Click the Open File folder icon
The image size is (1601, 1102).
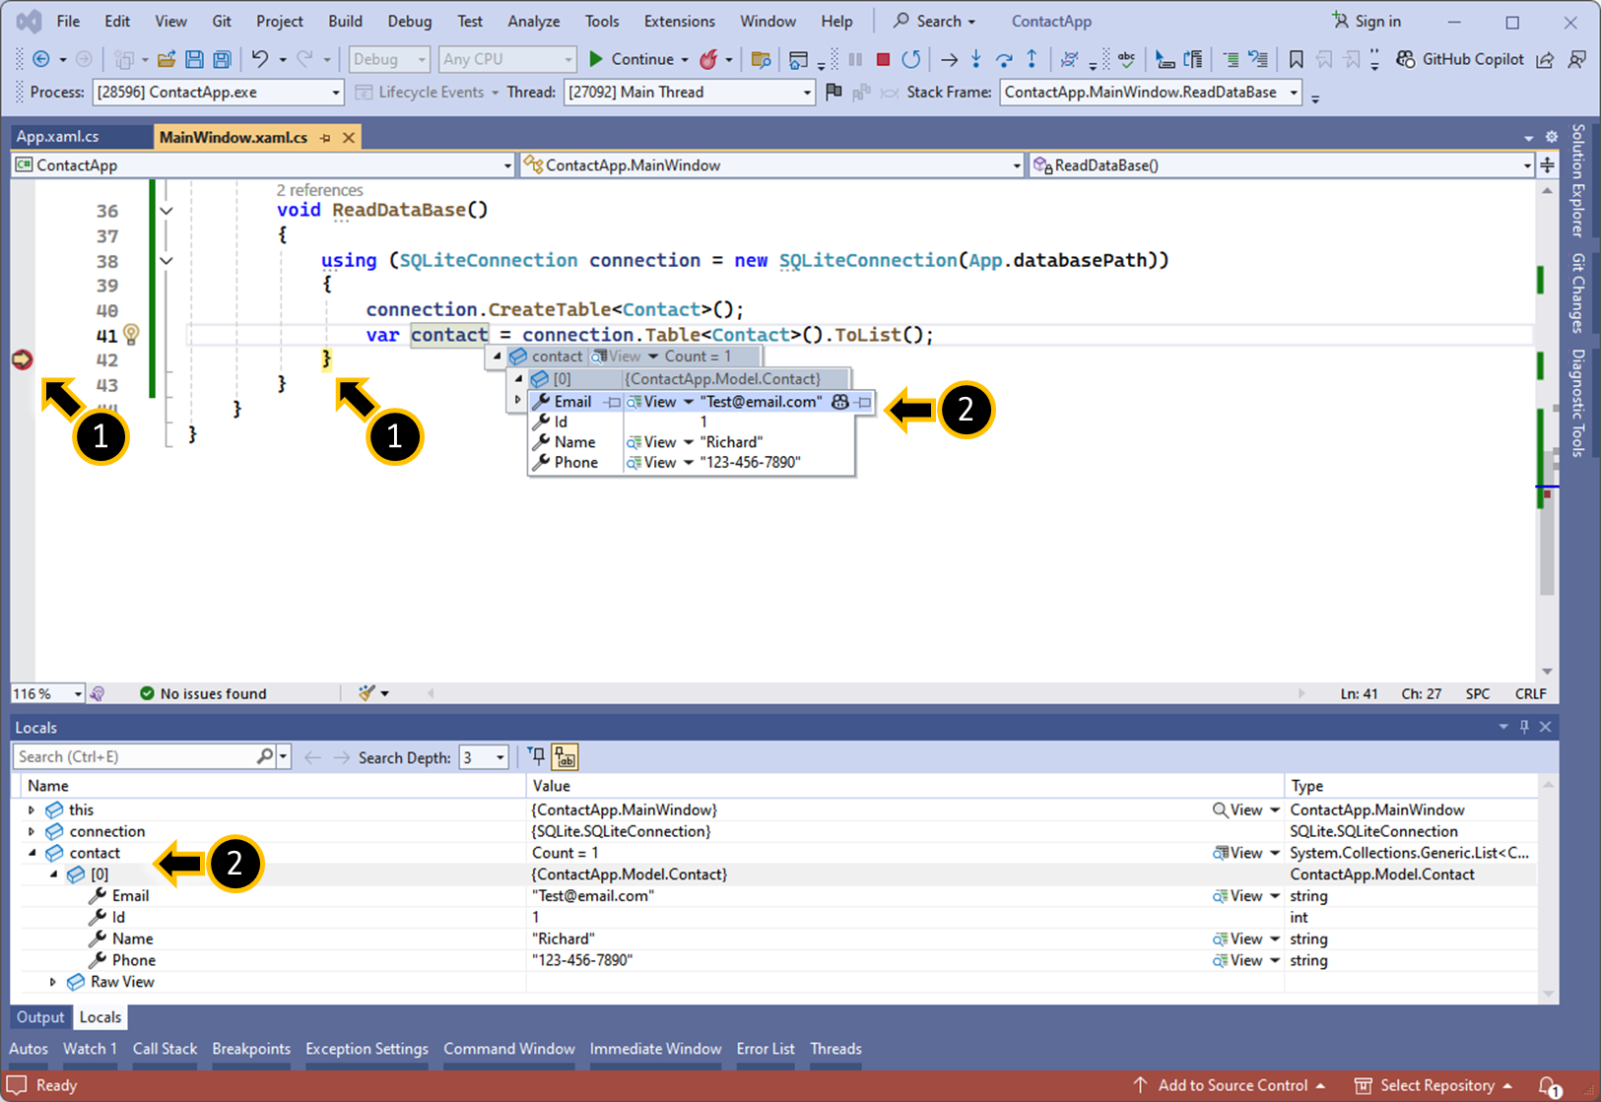tap(167, 59)
